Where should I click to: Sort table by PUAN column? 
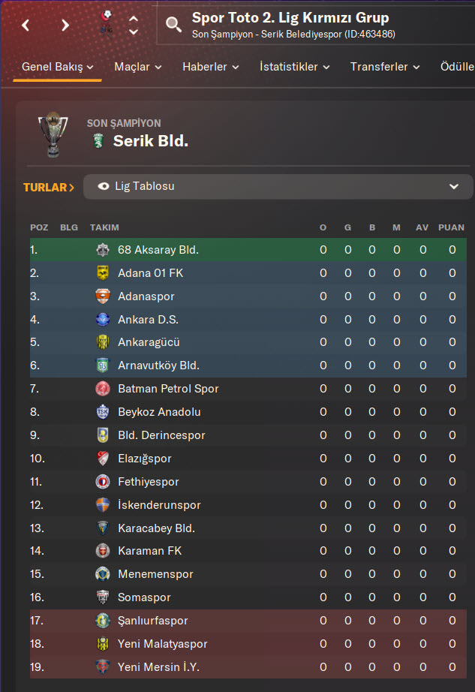(x=451, y=227)
